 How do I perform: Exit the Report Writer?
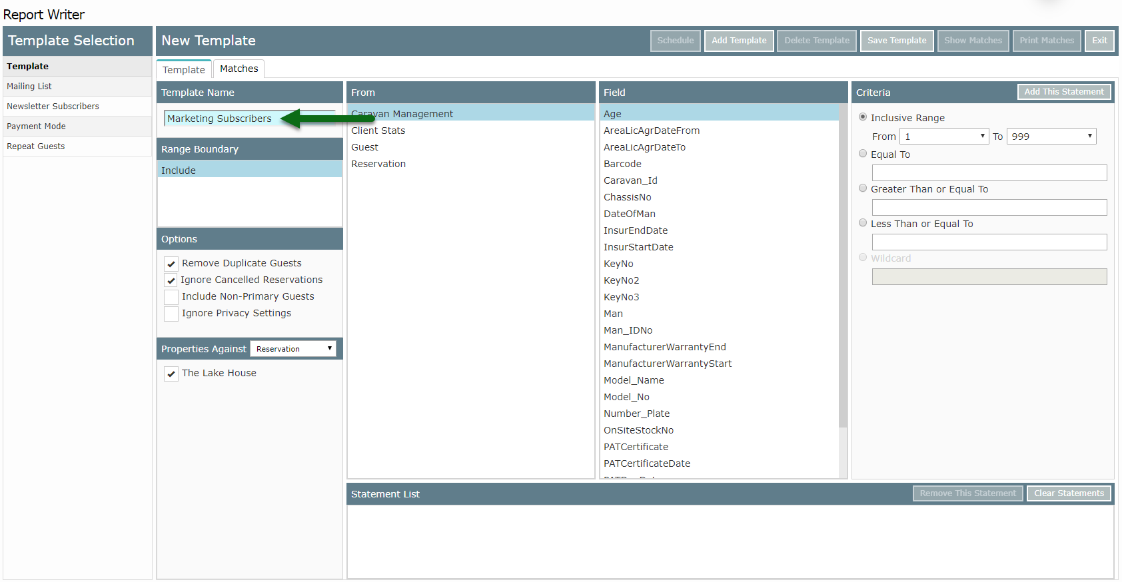1099,41
